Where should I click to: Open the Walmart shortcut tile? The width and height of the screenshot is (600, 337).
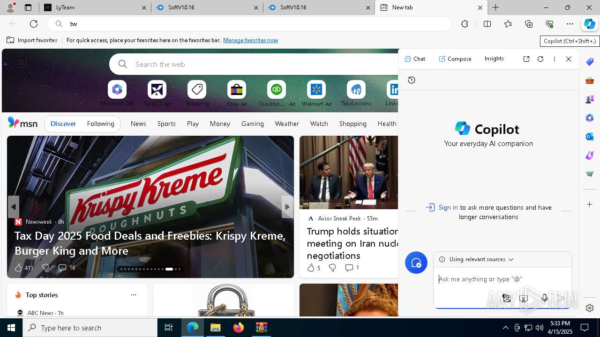pyautogui.click(x=316, y=94)
